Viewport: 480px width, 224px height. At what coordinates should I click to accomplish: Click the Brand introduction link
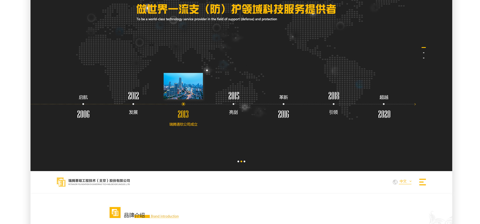click(x=164, y=216)
